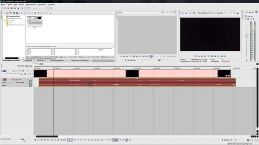
Task: Open Auto Ripple mode dropdown arrow
Action: [123, 140]
